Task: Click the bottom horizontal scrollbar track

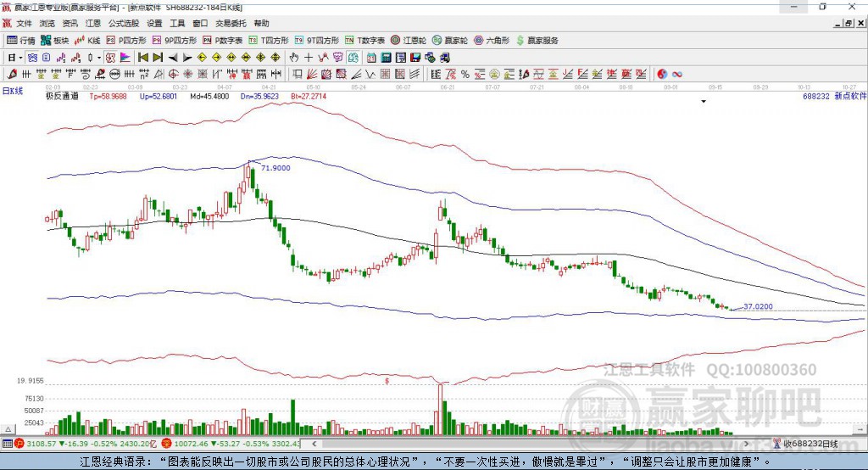Action: (530, 444)
